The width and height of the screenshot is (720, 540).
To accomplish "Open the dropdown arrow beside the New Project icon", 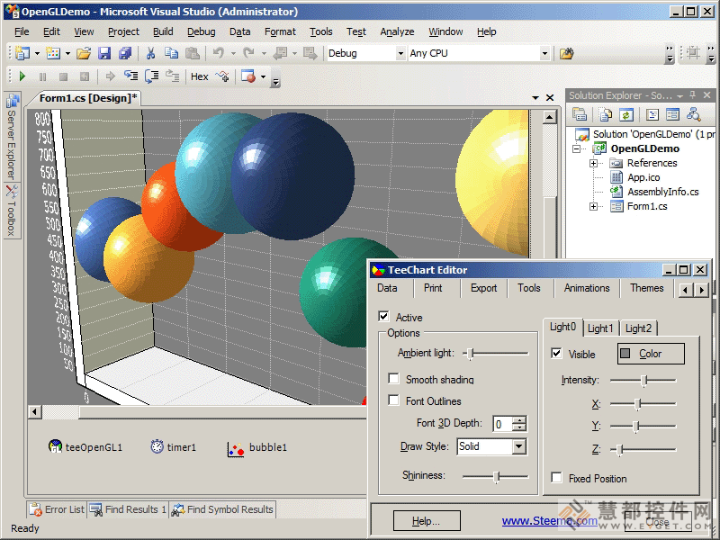I will 37,54.
